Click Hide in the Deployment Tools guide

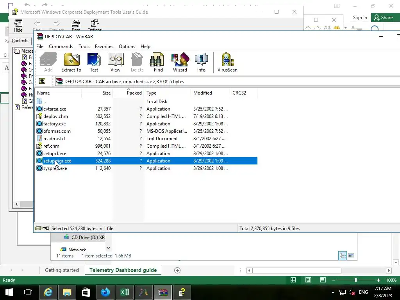coord(18,25)
